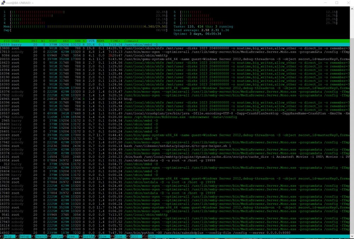The image size is (354, 239).
Task: Select smbd row with PID 312
Action: 175,164
